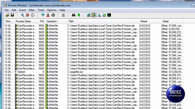The image size is (195, 109).
Task: Select Include Process From Window crosshair icon
Action: (53, 15)
